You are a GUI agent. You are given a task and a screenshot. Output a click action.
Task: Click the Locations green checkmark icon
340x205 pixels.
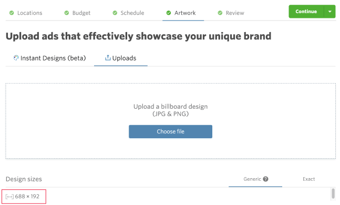pyautogui.click(x=12, y=13)
